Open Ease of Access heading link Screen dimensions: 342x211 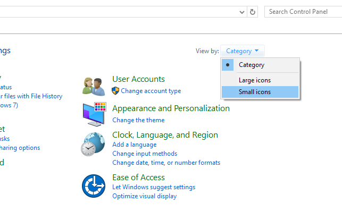tap(138, 178)
